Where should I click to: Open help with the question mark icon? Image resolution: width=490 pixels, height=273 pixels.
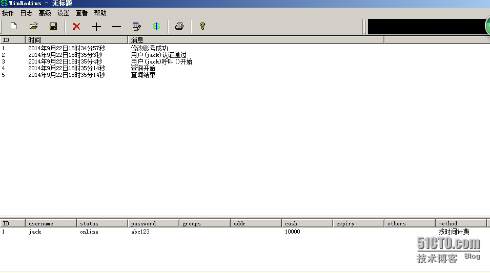point(202,26)
